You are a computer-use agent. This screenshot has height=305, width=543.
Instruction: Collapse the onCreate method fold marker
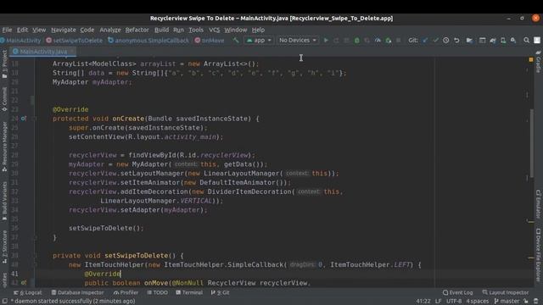[35, 119]
